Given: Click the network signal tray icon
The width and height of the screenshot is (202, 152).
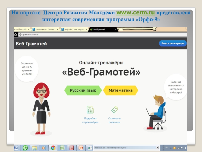Looking at the screenshot, I should click(178, 148).
